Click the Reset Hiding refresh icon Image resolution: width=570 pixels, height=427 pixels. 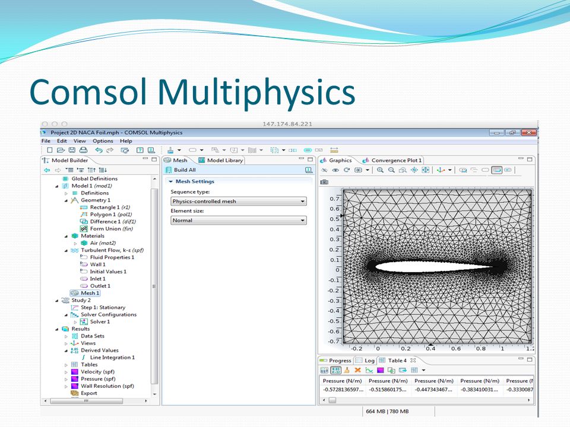click(347, 170)
